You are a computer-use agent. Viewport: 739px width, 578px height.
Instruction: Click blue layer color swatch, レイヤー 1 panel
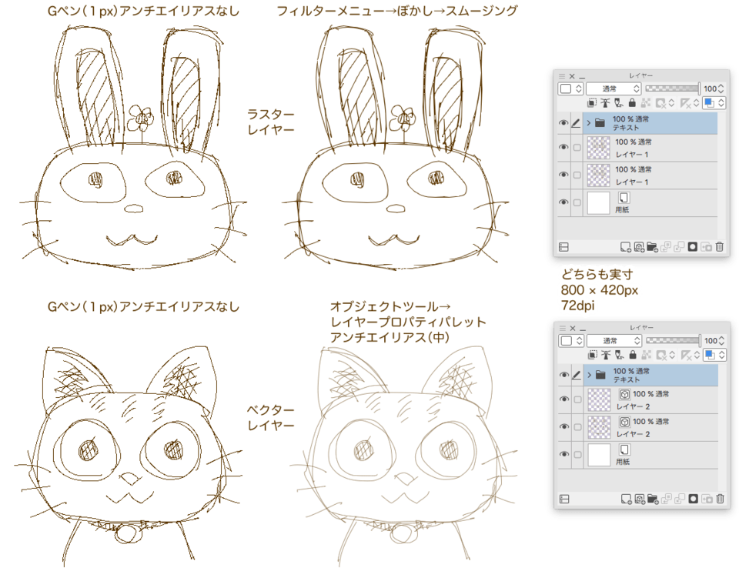tap(708, 102)
